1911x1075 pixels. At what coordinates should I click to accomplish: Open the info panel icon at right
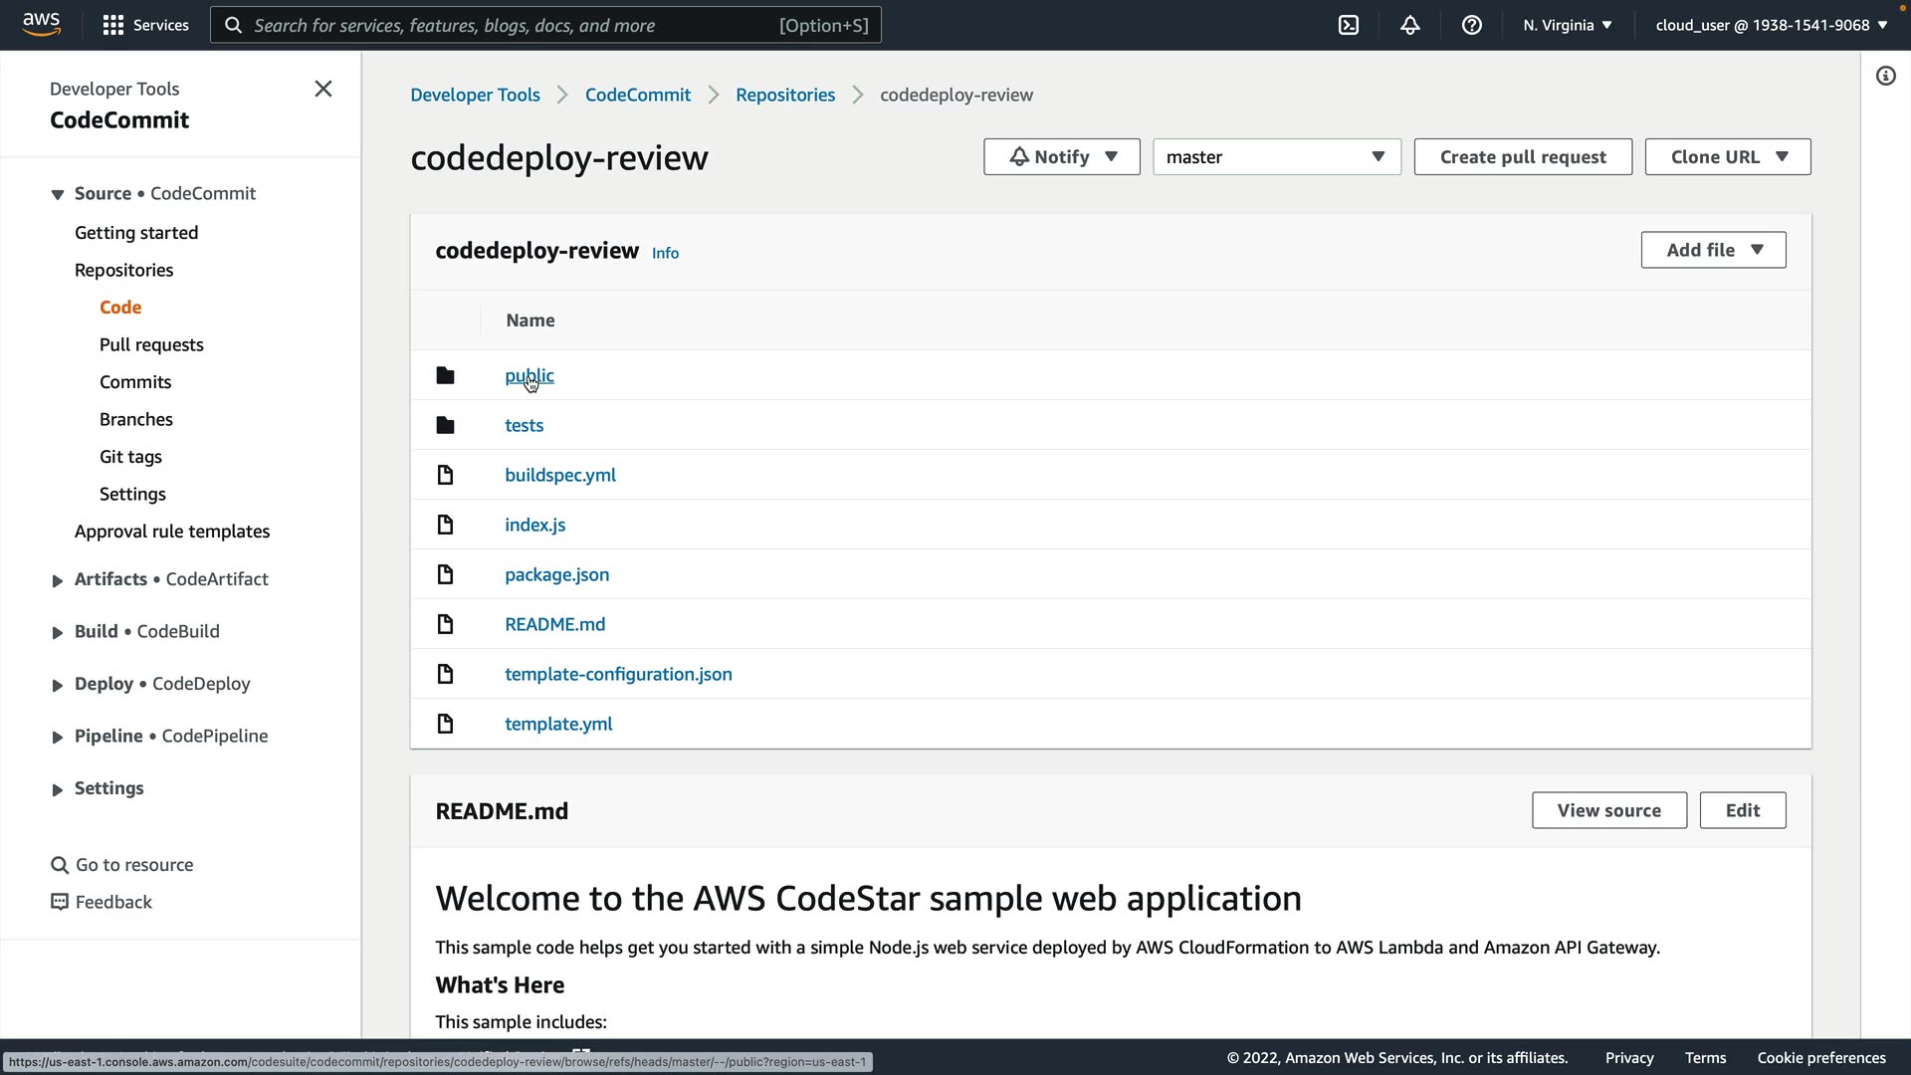pos(1885,76)
